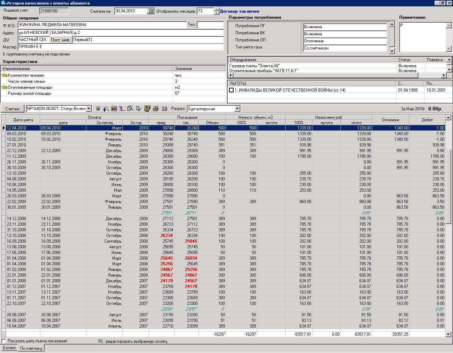Viewport: 453px width, 353px height.
Task: Tick the 'ИНВАЛИДЫ ВЕЛИКОЙ ОТЕЧЕСТВЕННОЙ ВОЙНЫ' benefit checkbox
Action: click(x=231, y=90)
